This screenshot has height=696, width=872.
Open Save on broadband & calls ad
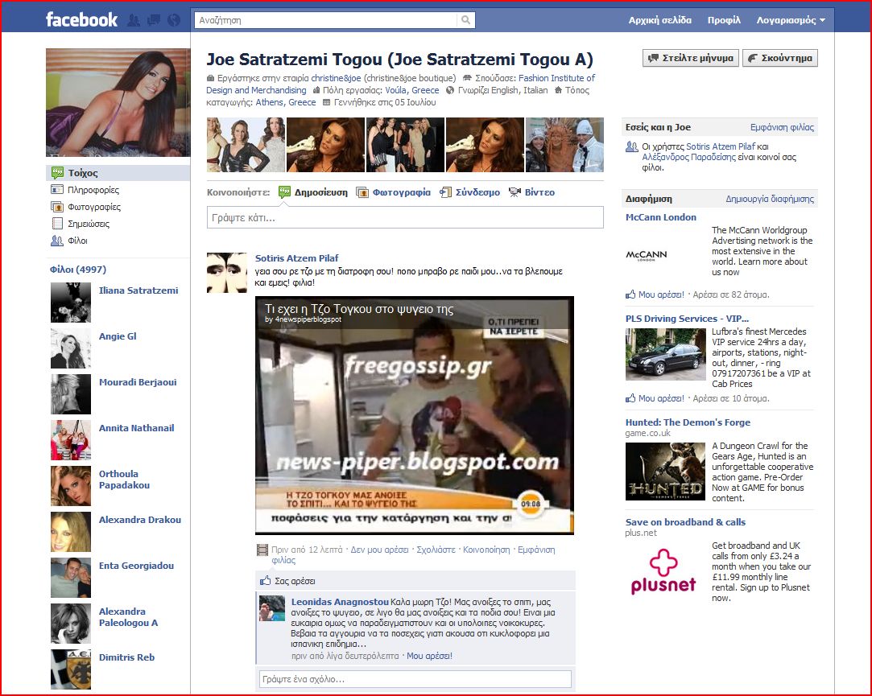click(x=685, y=522)
